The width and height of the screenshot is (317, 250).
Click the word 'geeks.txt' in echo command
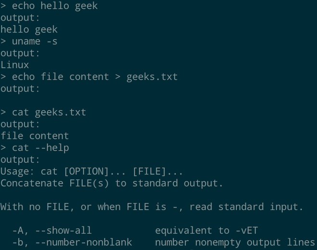(x=152, y=77)
